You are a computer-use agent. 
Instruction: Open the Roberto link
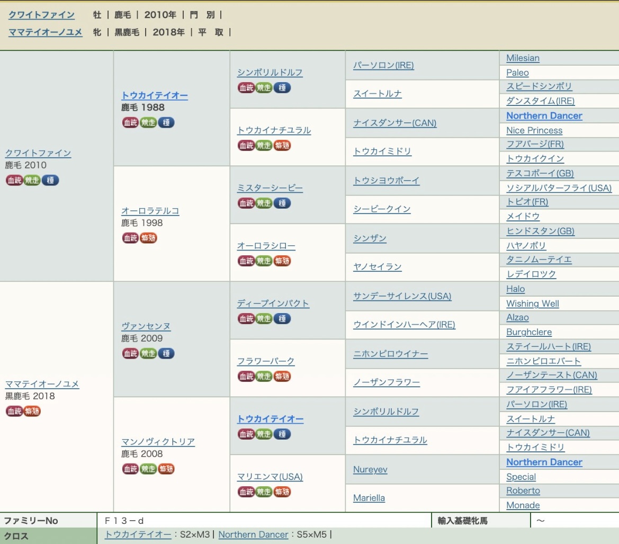click(523, 491)
